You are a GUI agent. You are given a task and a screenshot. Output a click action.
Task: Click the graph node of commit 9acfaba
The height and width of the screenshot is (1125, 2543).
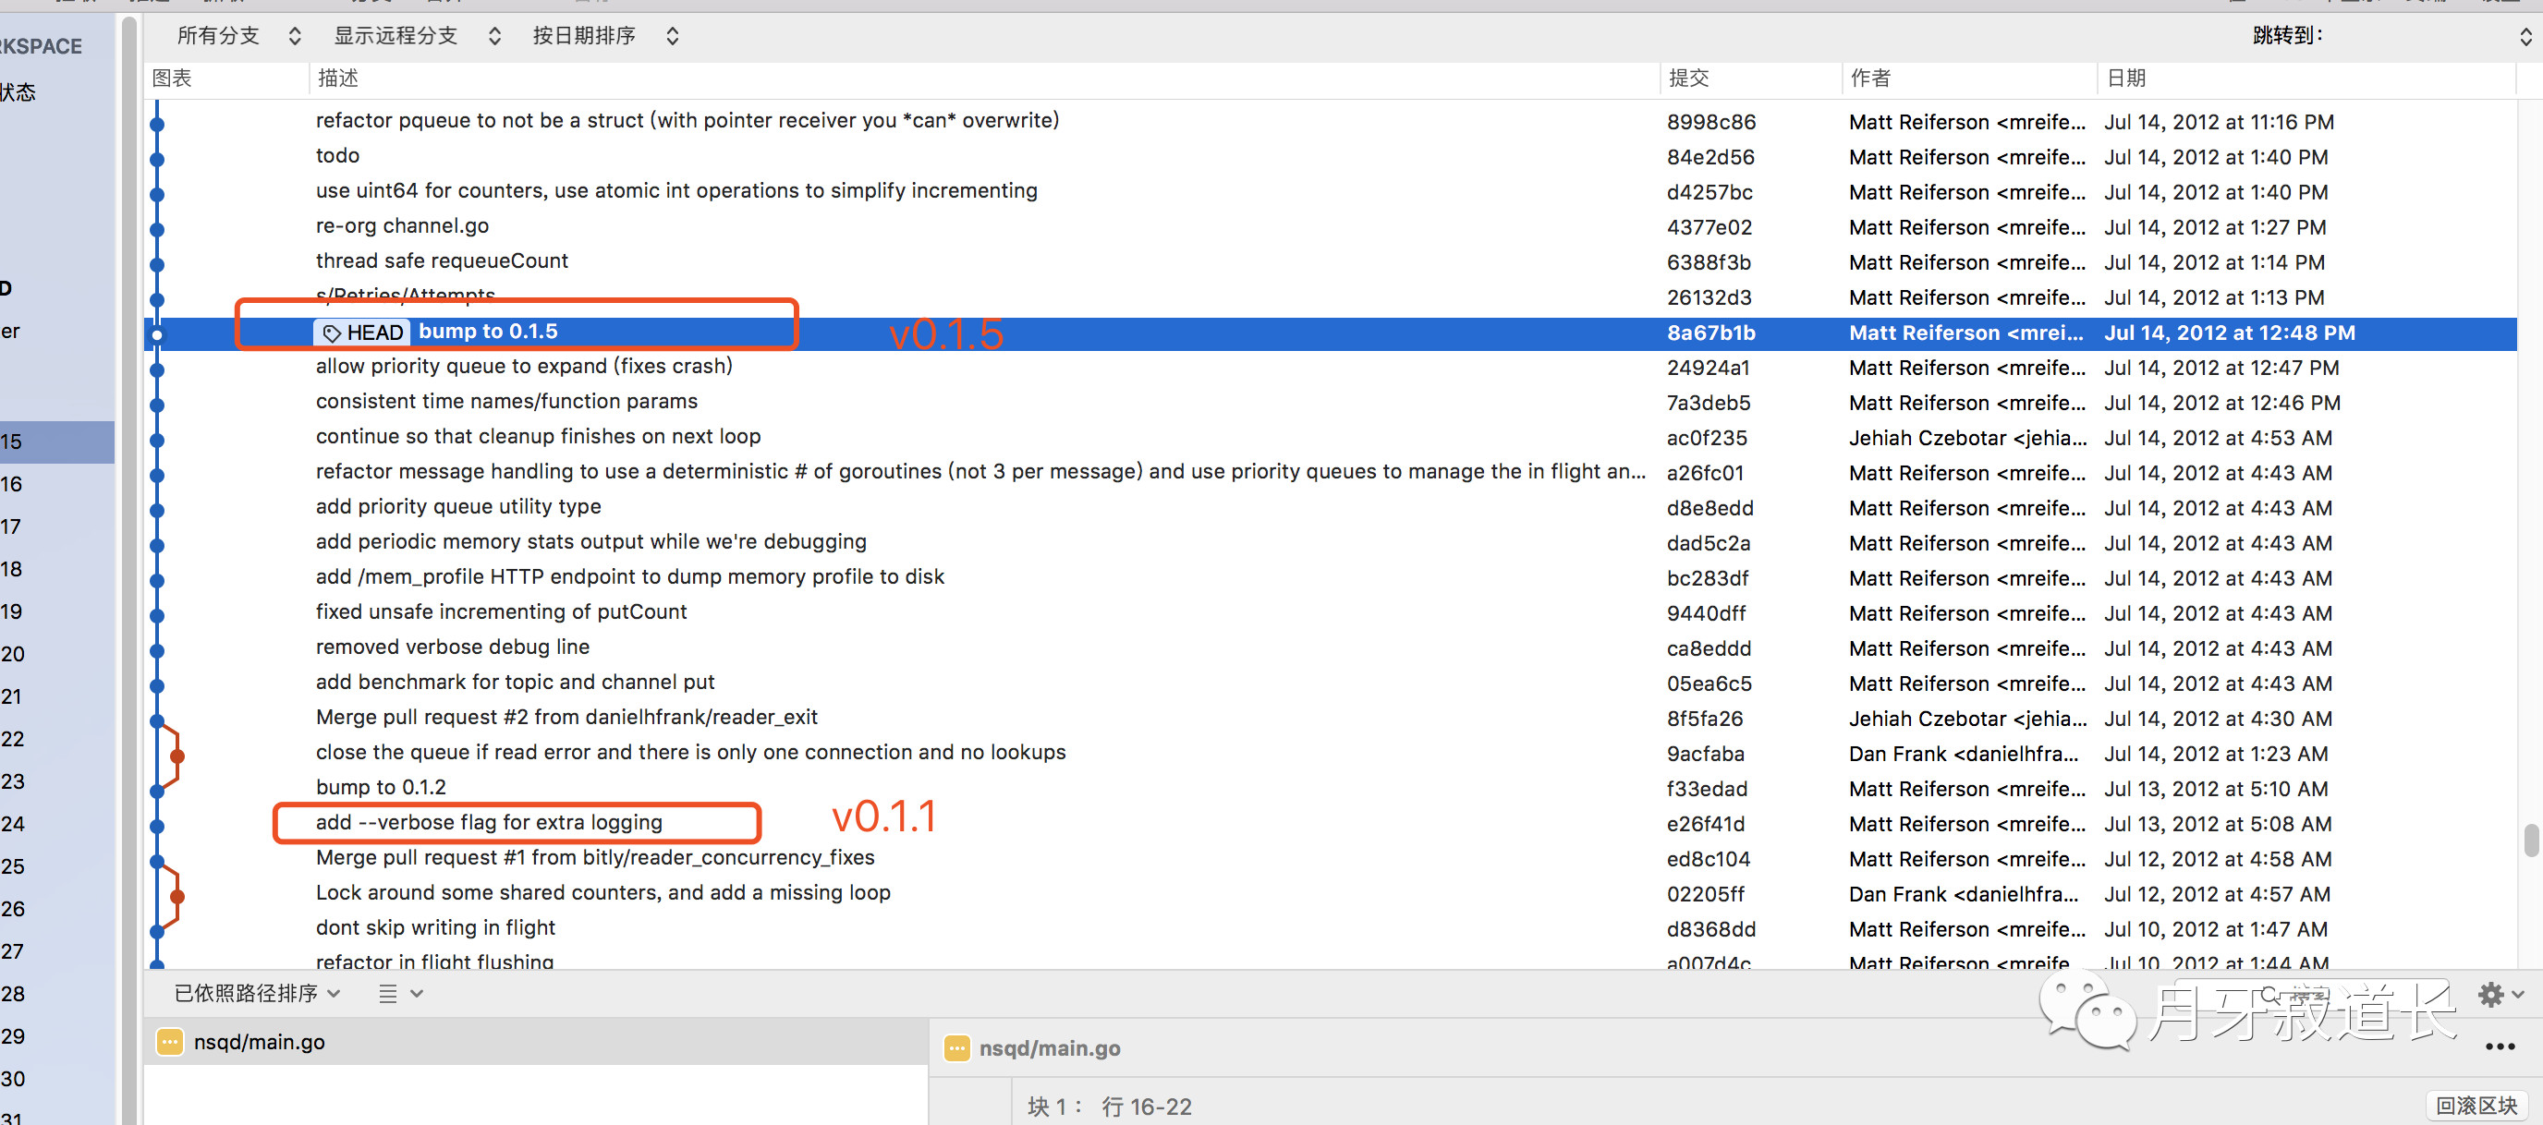[176, 756]
